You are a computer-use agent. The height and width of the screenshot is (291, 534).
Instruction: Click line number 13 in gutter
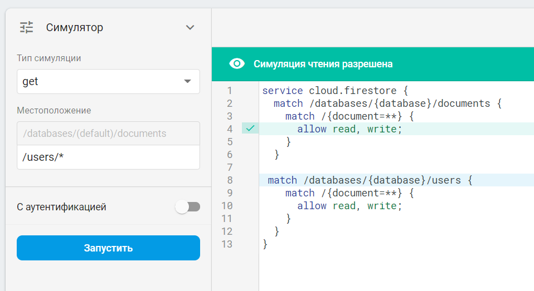pyautogui.click(x=227, y=244)
